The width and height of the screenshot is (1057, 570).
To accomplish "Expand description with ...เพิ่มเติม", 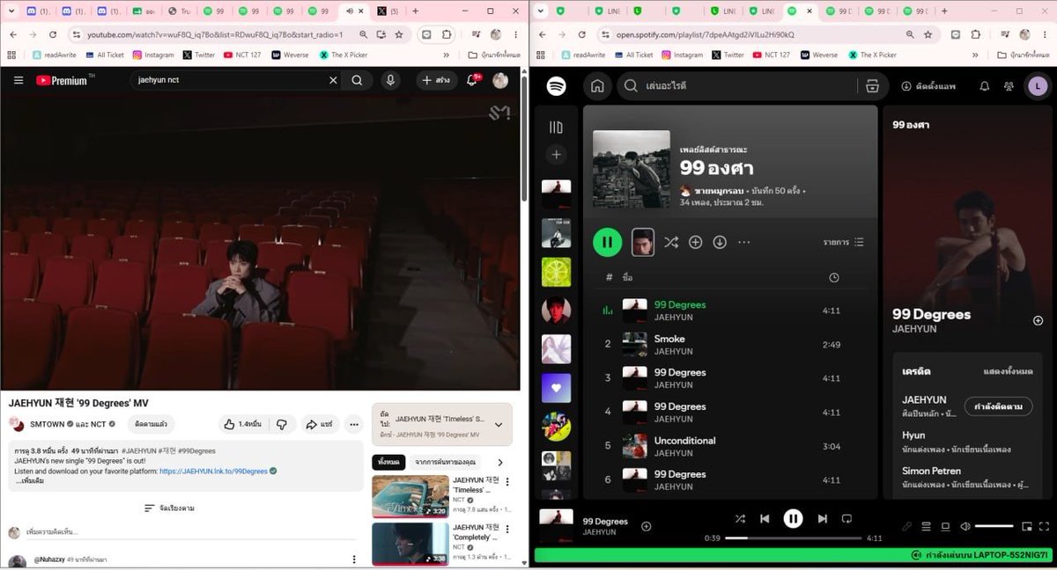I will pyautogui.click(x=29, y=481).
